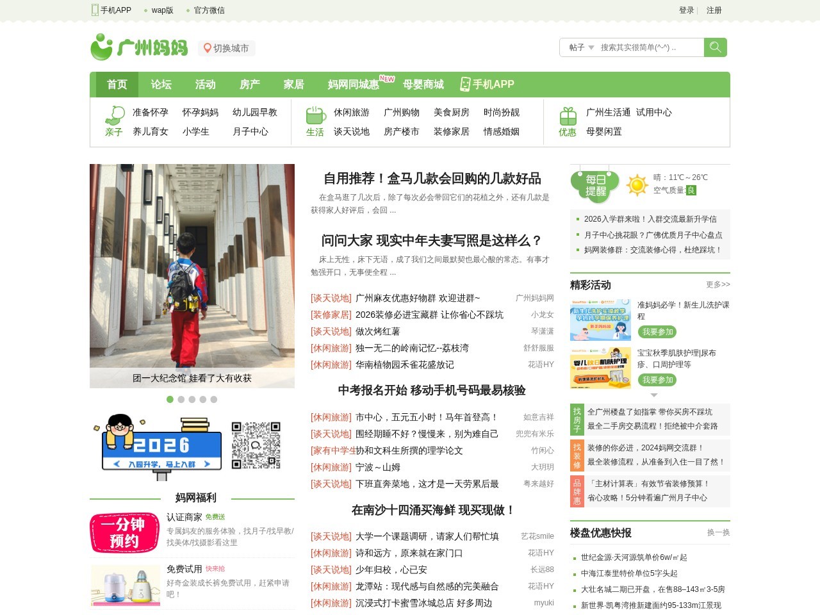Screen dimensions: 820x615
Task: Click the search magnifier icon
Action: click(x=715, y=47)
